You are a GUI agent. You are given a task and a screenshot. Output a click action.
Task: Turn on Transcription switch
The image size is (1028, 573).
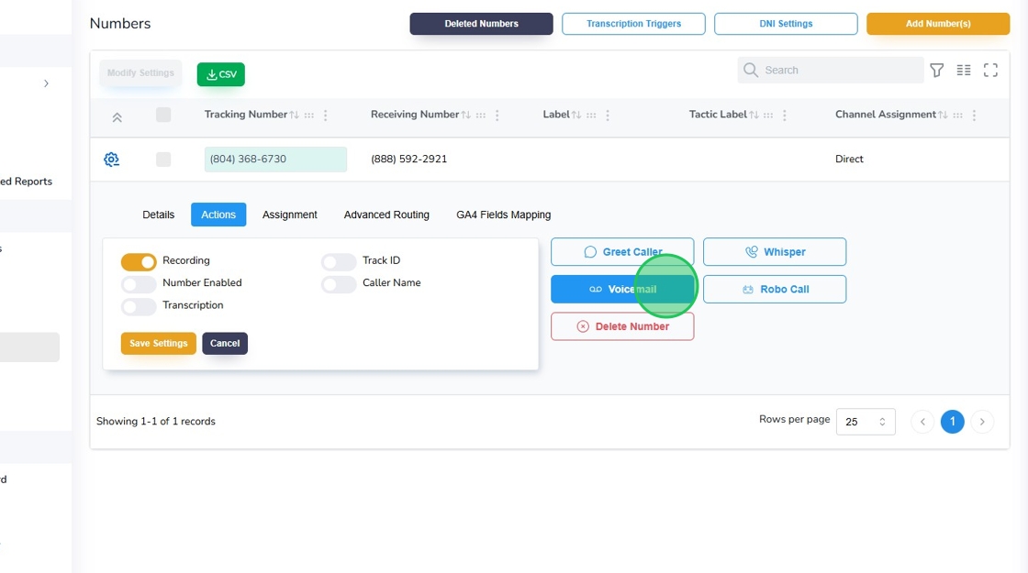pos(139,306)
